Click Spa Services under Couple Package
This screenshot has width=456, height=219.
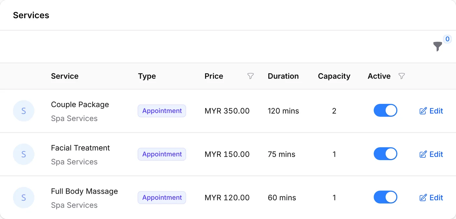tap(74, 118)
